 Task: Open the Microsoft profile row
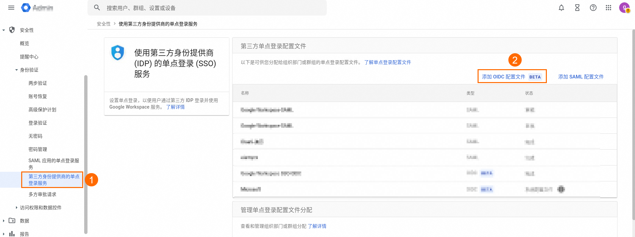425,189
